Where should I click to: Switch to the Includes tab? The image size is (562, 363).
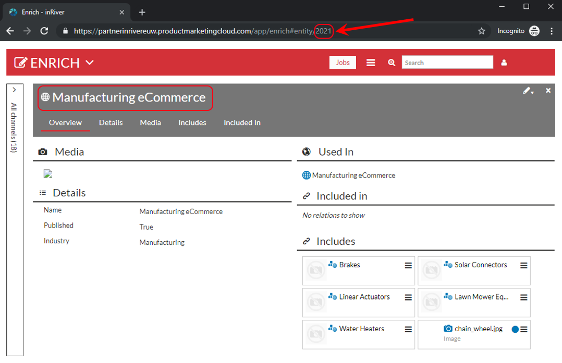(x=192, y=122)
